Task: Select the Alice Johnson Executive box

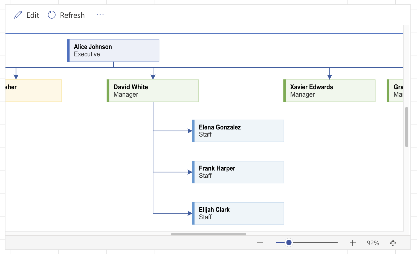Action: [x=113, y=51]
